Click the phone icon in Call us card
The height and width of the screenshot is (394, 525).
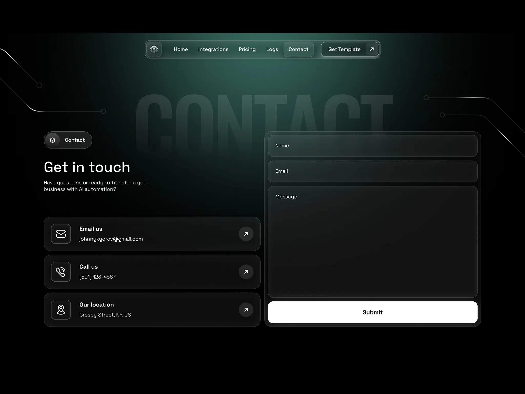[x=61, y=272]
